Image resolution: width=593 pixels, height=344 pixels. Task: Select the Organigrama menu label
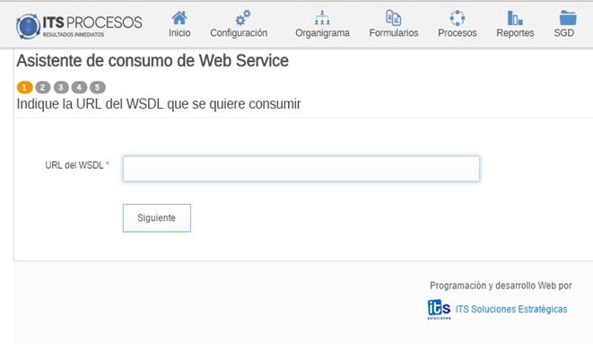click(x=322, y=33)
